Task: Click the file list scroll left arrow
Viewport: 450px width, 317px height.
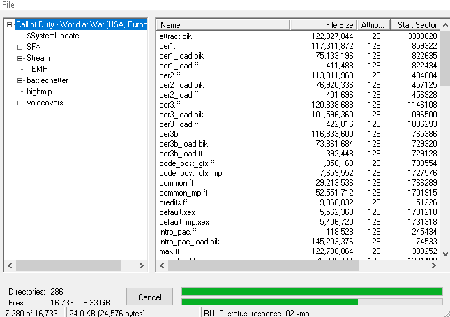Action: coord(162,265)
